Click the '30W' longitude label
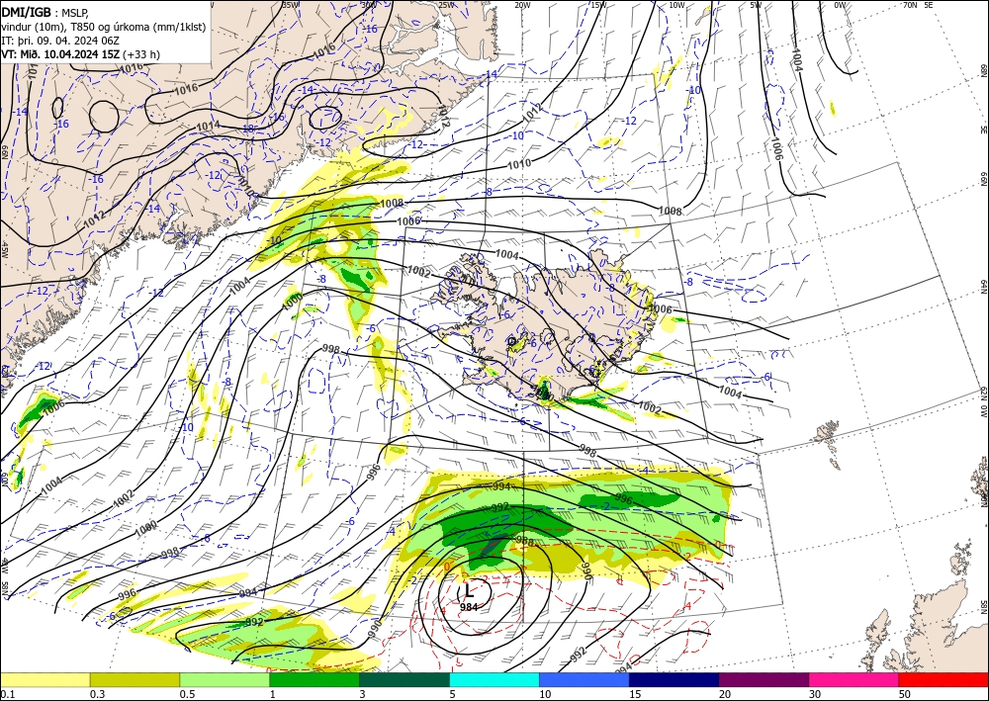Image resolution: width=989 pixels, height=701 pixels. pyautogui.click(x=369, y=5)
